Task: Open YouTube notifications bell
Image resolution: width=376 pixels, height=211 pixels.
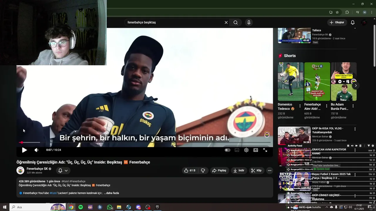Action: tap(353, 23)
